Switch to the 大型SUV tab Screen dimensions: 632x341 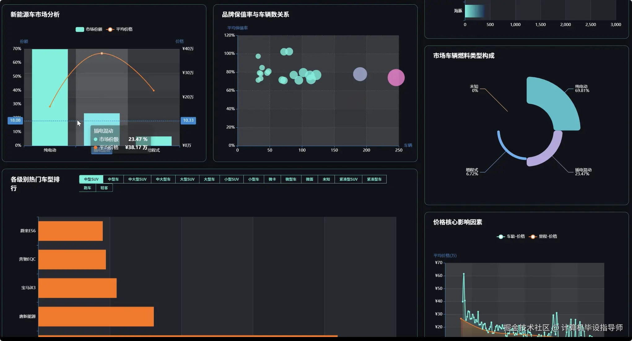coord(187,179)
